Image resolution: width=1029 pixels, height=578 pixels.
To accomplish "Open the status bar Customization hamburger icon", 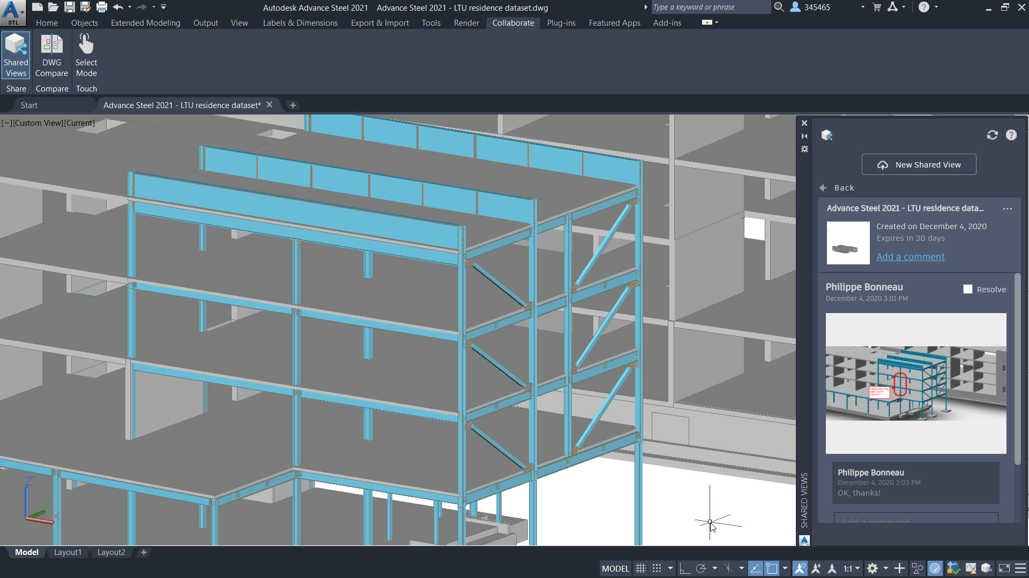I will pyautogui.click(x=1020, y=568).
